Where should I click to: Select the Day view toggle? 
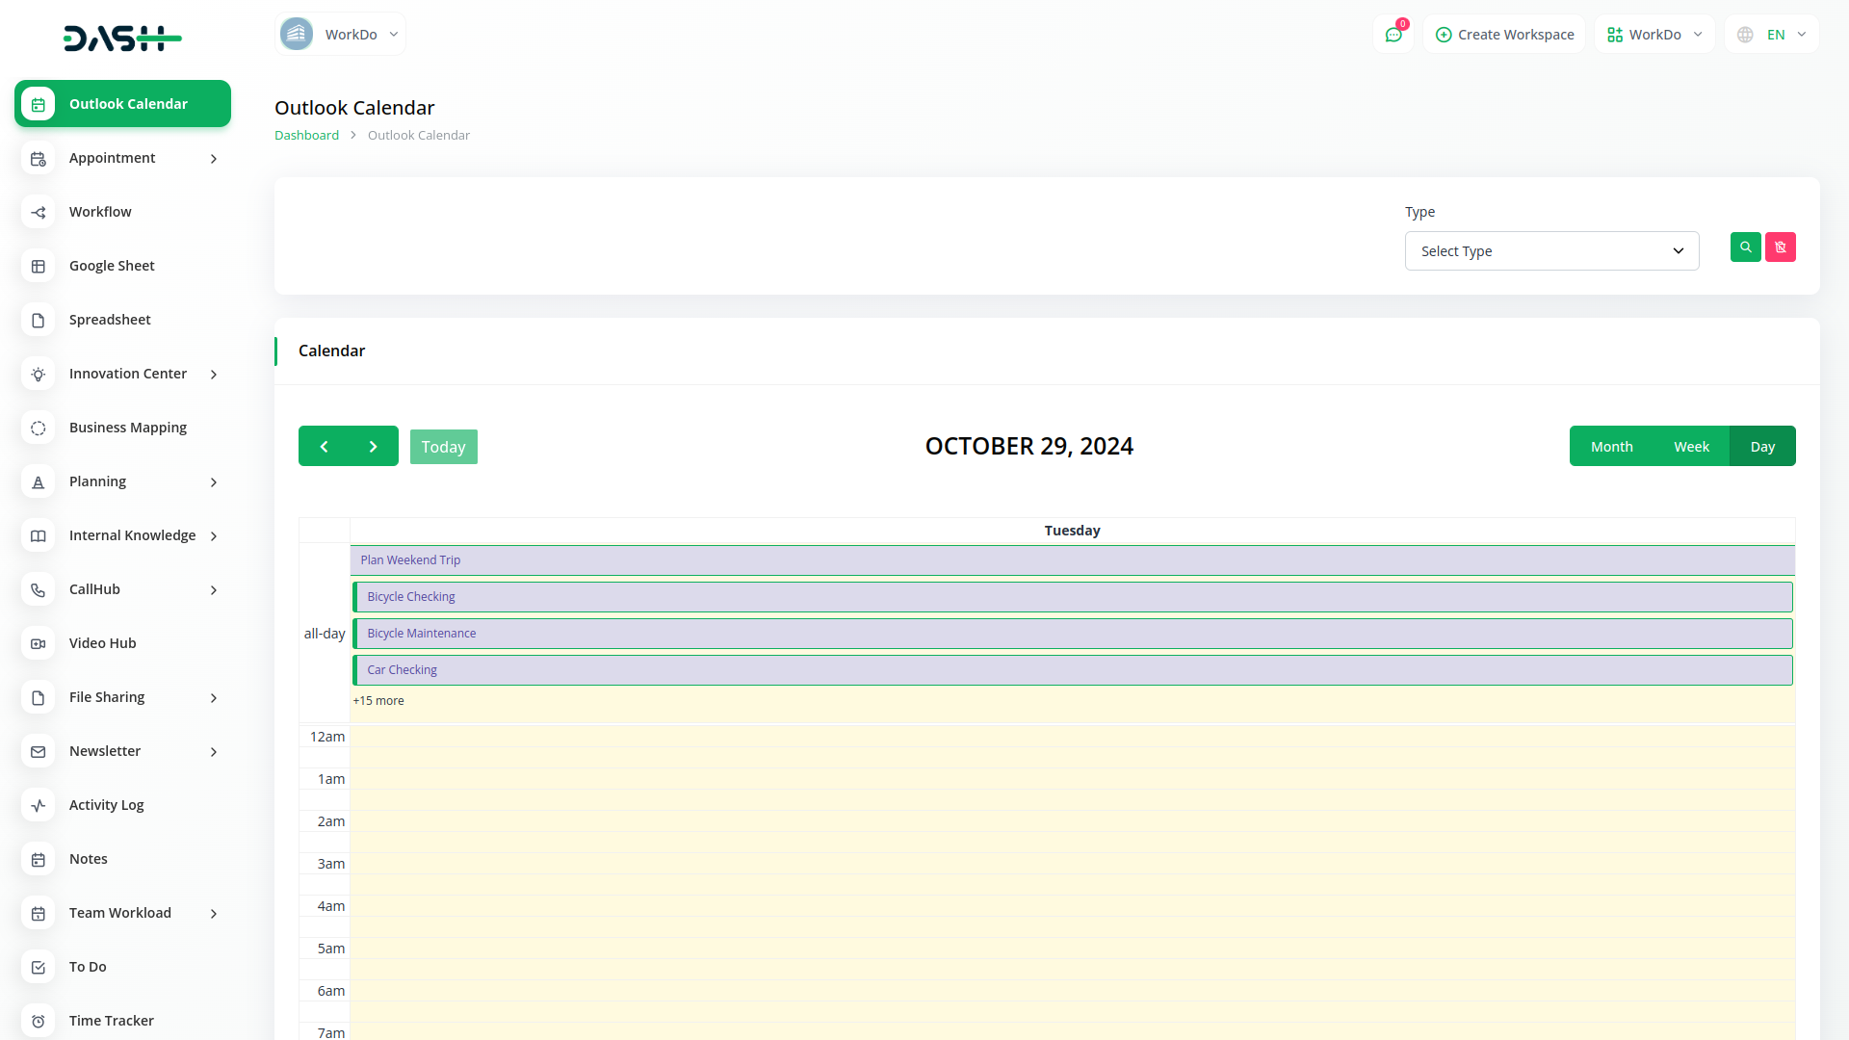[1762, 446]
